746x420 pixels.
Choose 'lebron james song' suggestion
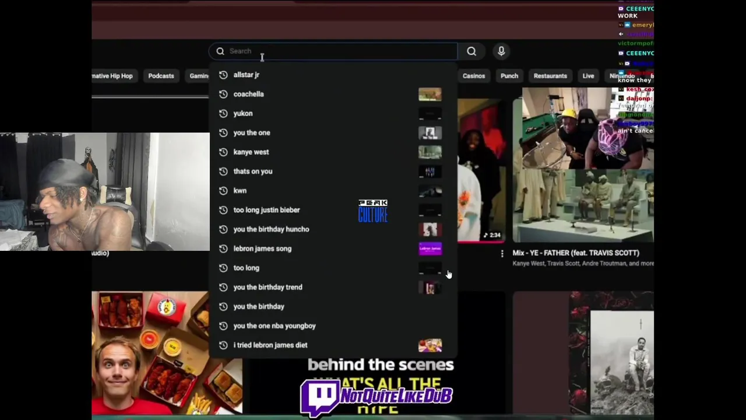coord(332,248)
